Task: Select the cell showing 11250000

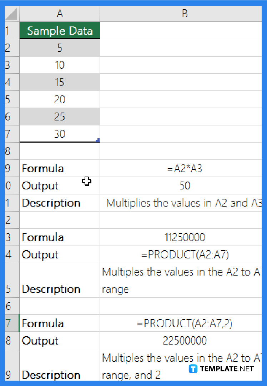Action: [x=184, y=237]
